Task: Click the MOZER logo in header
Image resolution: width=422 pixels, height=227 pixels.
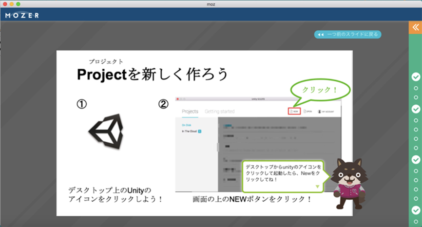Action: click(x=22, y=15)
